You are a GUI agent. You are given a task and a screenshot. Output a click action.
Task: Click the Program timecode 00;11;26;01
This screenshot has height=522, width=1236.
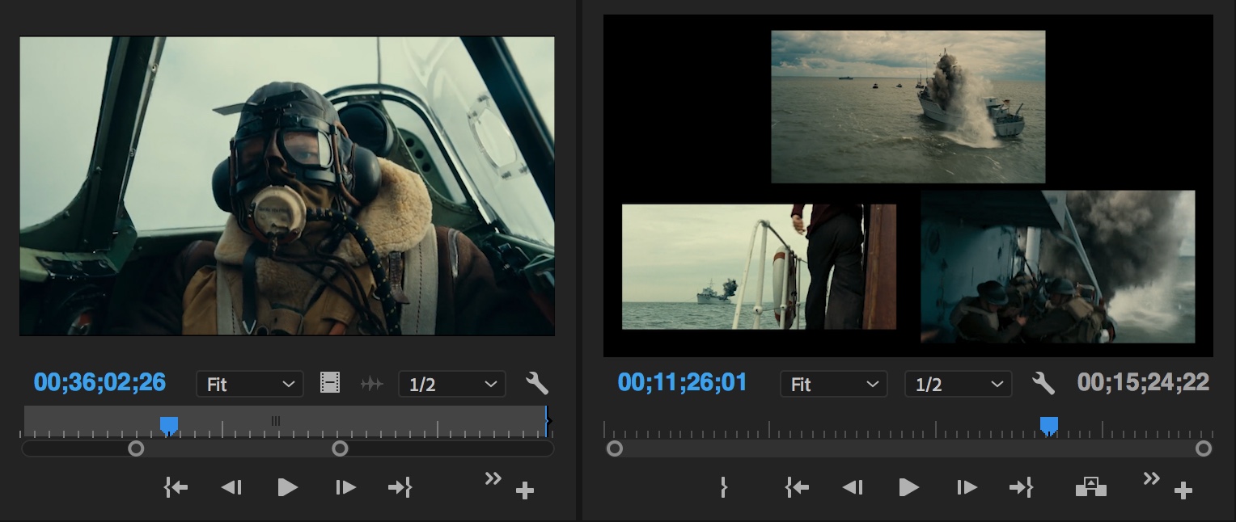pos(682,382)
